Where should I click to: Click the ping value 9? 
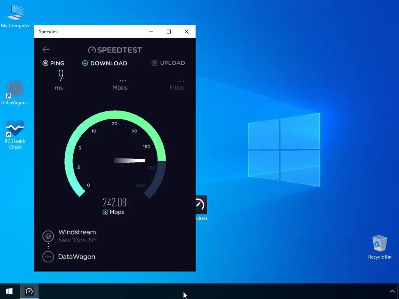61,75
